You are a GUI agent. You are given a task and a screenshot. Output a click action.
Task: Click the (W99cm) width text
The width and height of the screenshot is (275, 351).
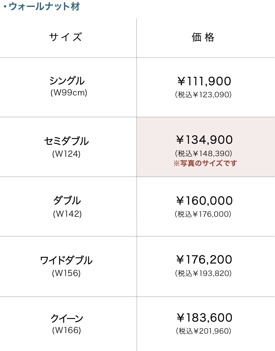pyautogui.click(x=69, y=93)
